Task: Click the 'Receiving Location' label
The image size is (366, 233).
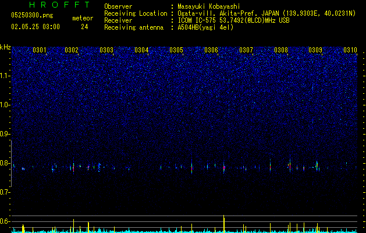Action: pyautogui.click(x=136, y=14)
